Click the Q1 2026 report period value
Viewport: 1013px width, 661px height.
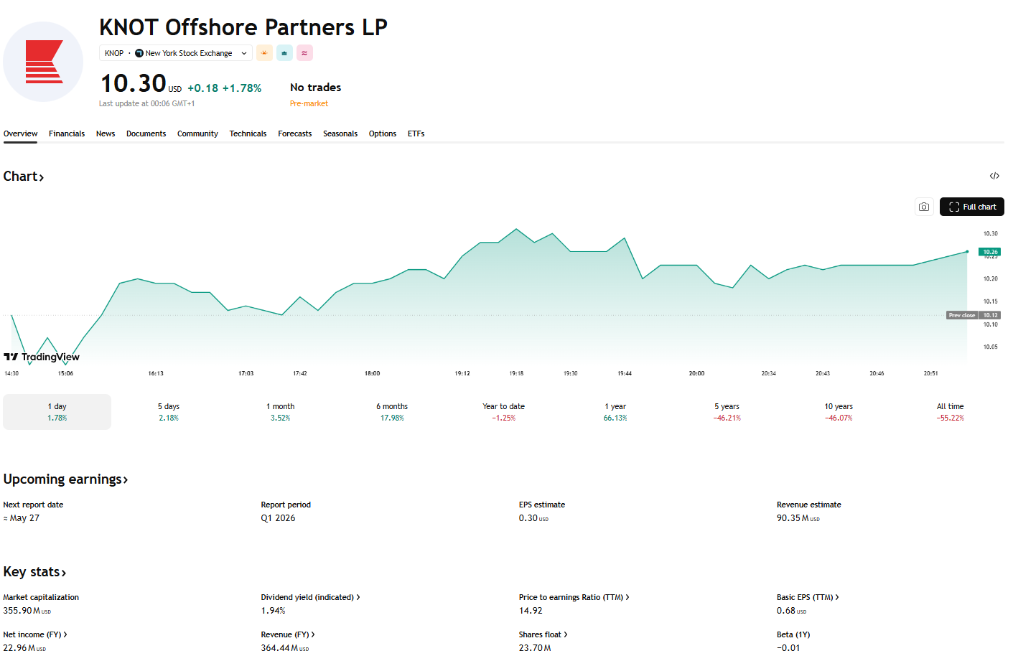tap(278, 518)
